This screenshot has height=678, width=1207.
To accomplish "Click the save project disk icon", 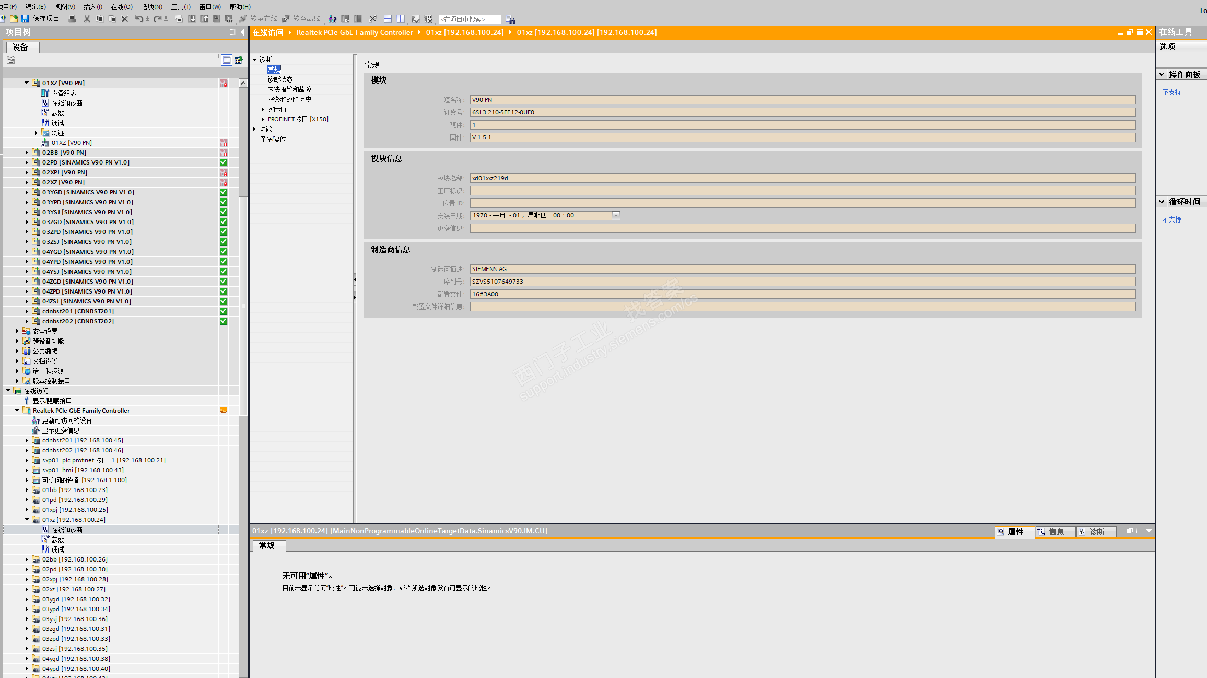I will tap(25, 19).
